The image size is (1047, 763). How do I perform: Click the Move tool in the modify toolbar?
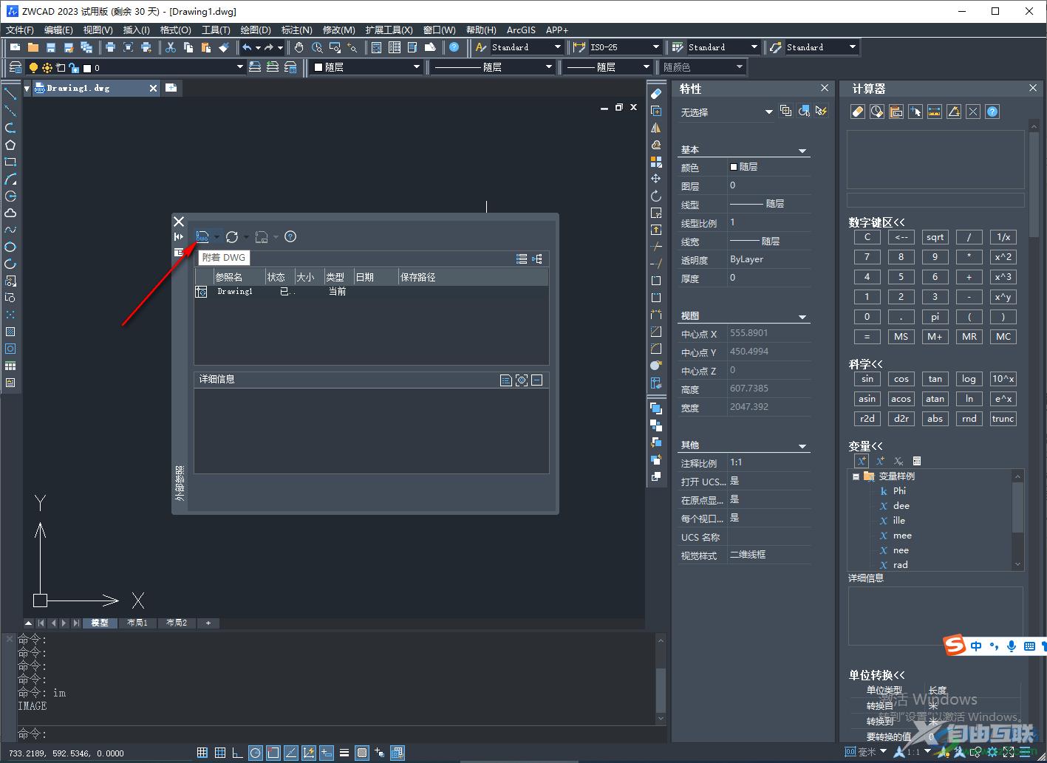[655, 179]
